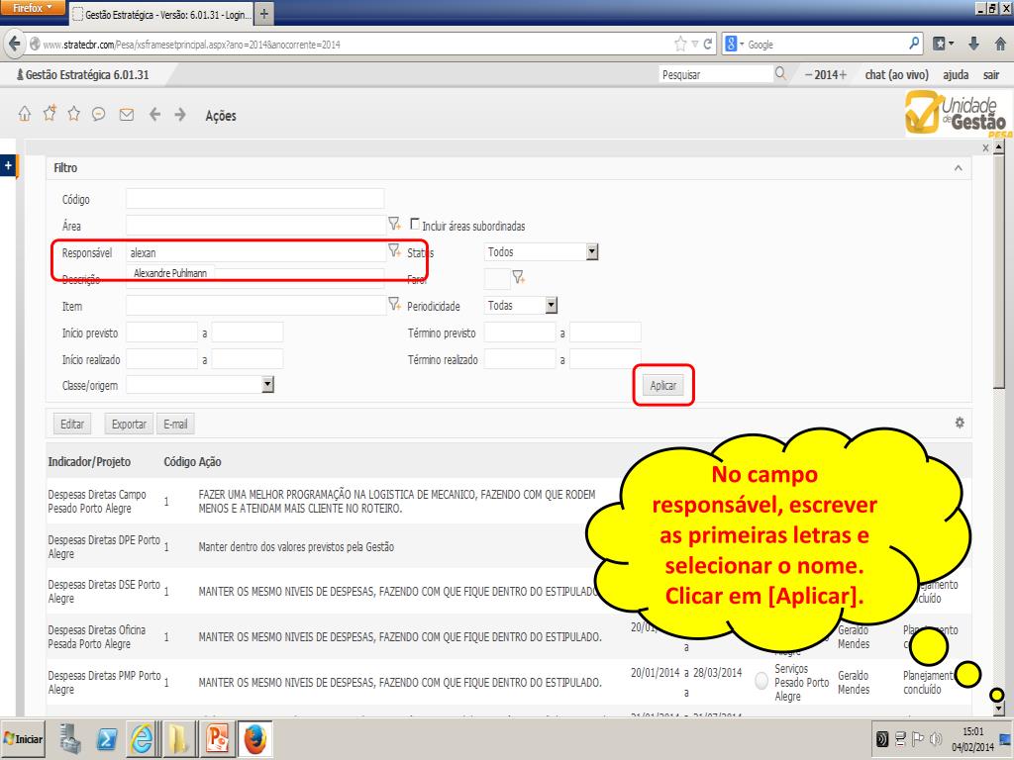Screen dimensions: 1014x760
Task: Bookmark this page with the URL star
Action: click(x=680, y=44)
